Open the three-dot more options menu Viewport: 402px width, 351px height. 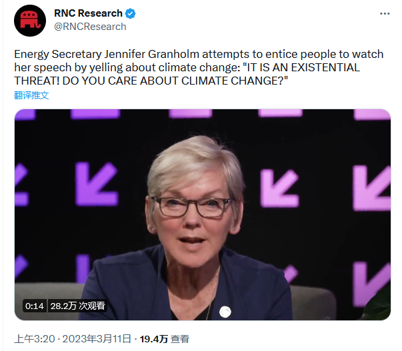coord(385,14)
